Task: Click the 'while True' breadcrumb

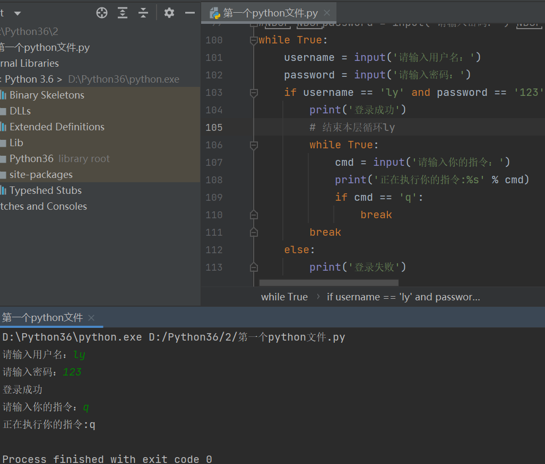Action: [x=284, y=297]
